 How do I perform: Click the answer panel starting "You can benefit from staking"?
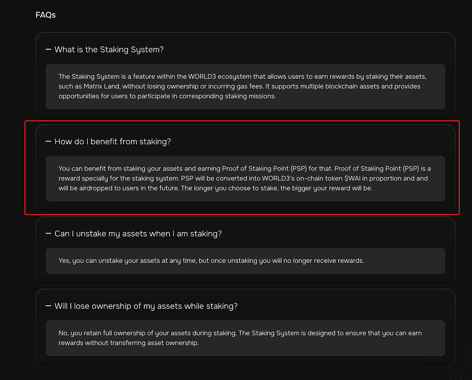click(x=245, y=178)
